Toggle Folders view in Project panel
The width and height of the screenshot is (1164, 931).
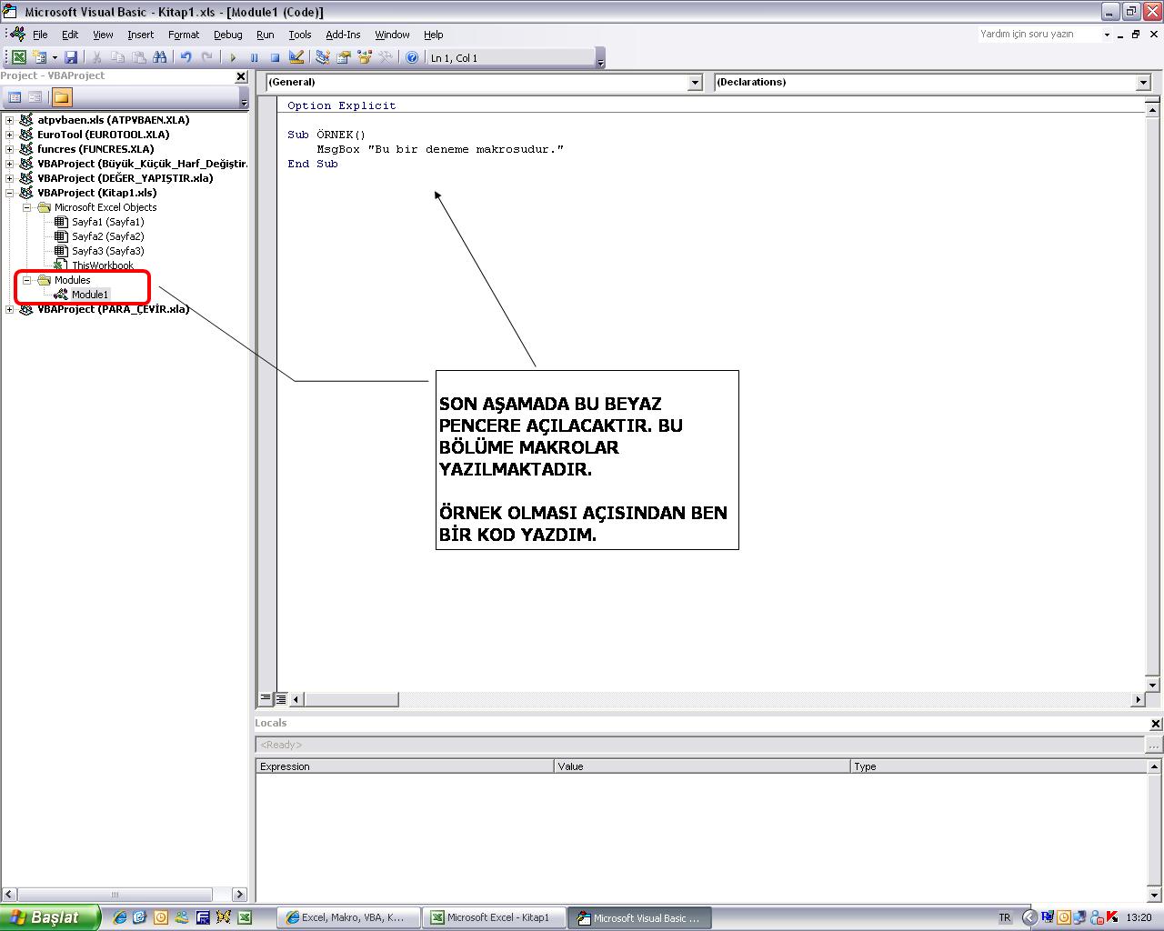coord(61,97)
